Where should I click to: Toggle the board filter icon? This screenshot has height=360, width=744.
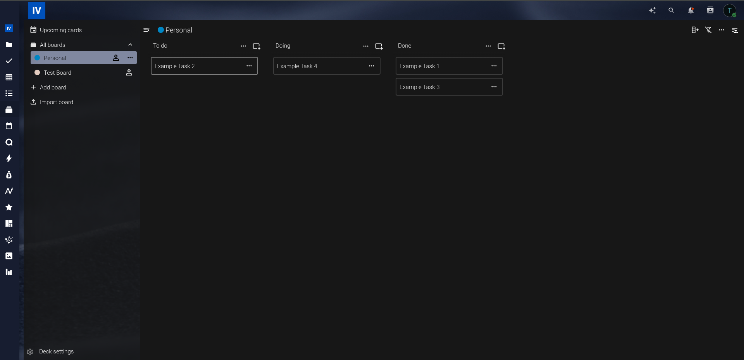[x=708, y=30]
